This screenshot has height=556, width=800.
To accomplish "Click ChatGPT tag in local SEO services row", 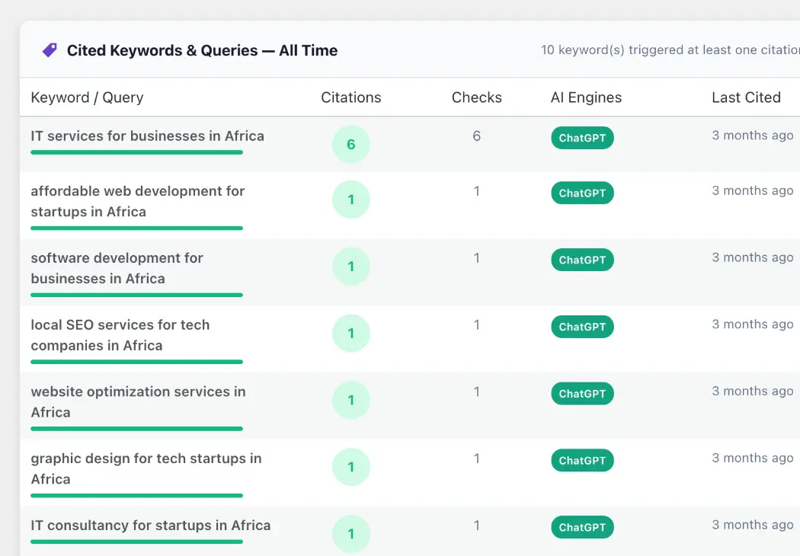I will tap(582, 327).
